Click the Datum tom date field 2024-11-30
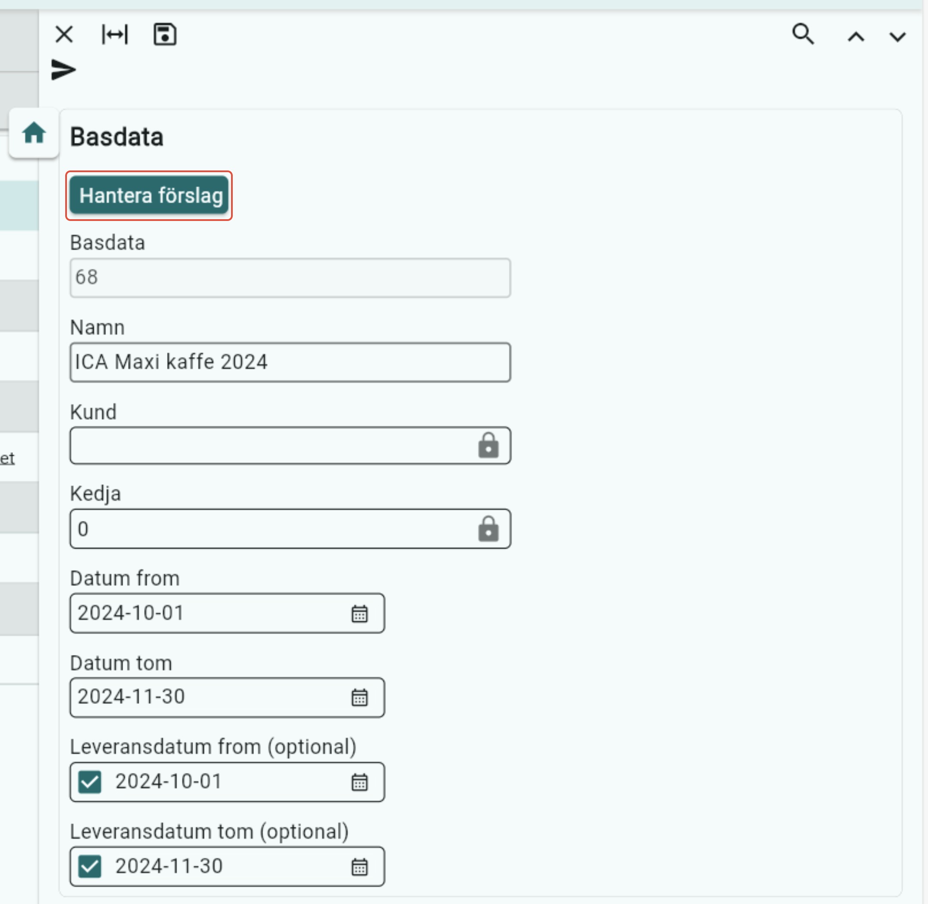This screenshot has width=928, height=904. tap(209, 697)
